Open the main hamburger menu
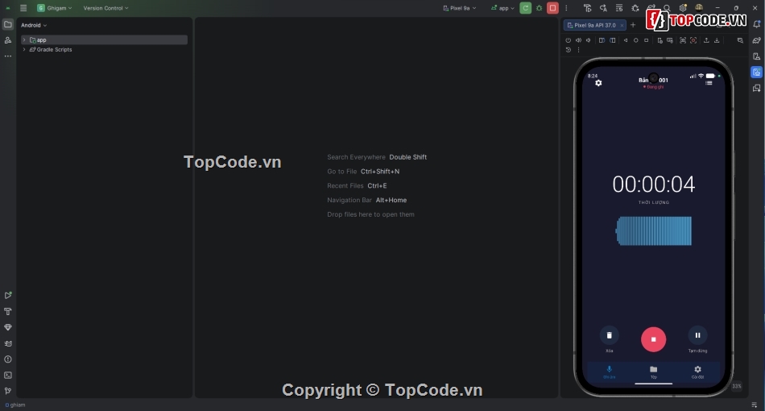 (23, 8)
